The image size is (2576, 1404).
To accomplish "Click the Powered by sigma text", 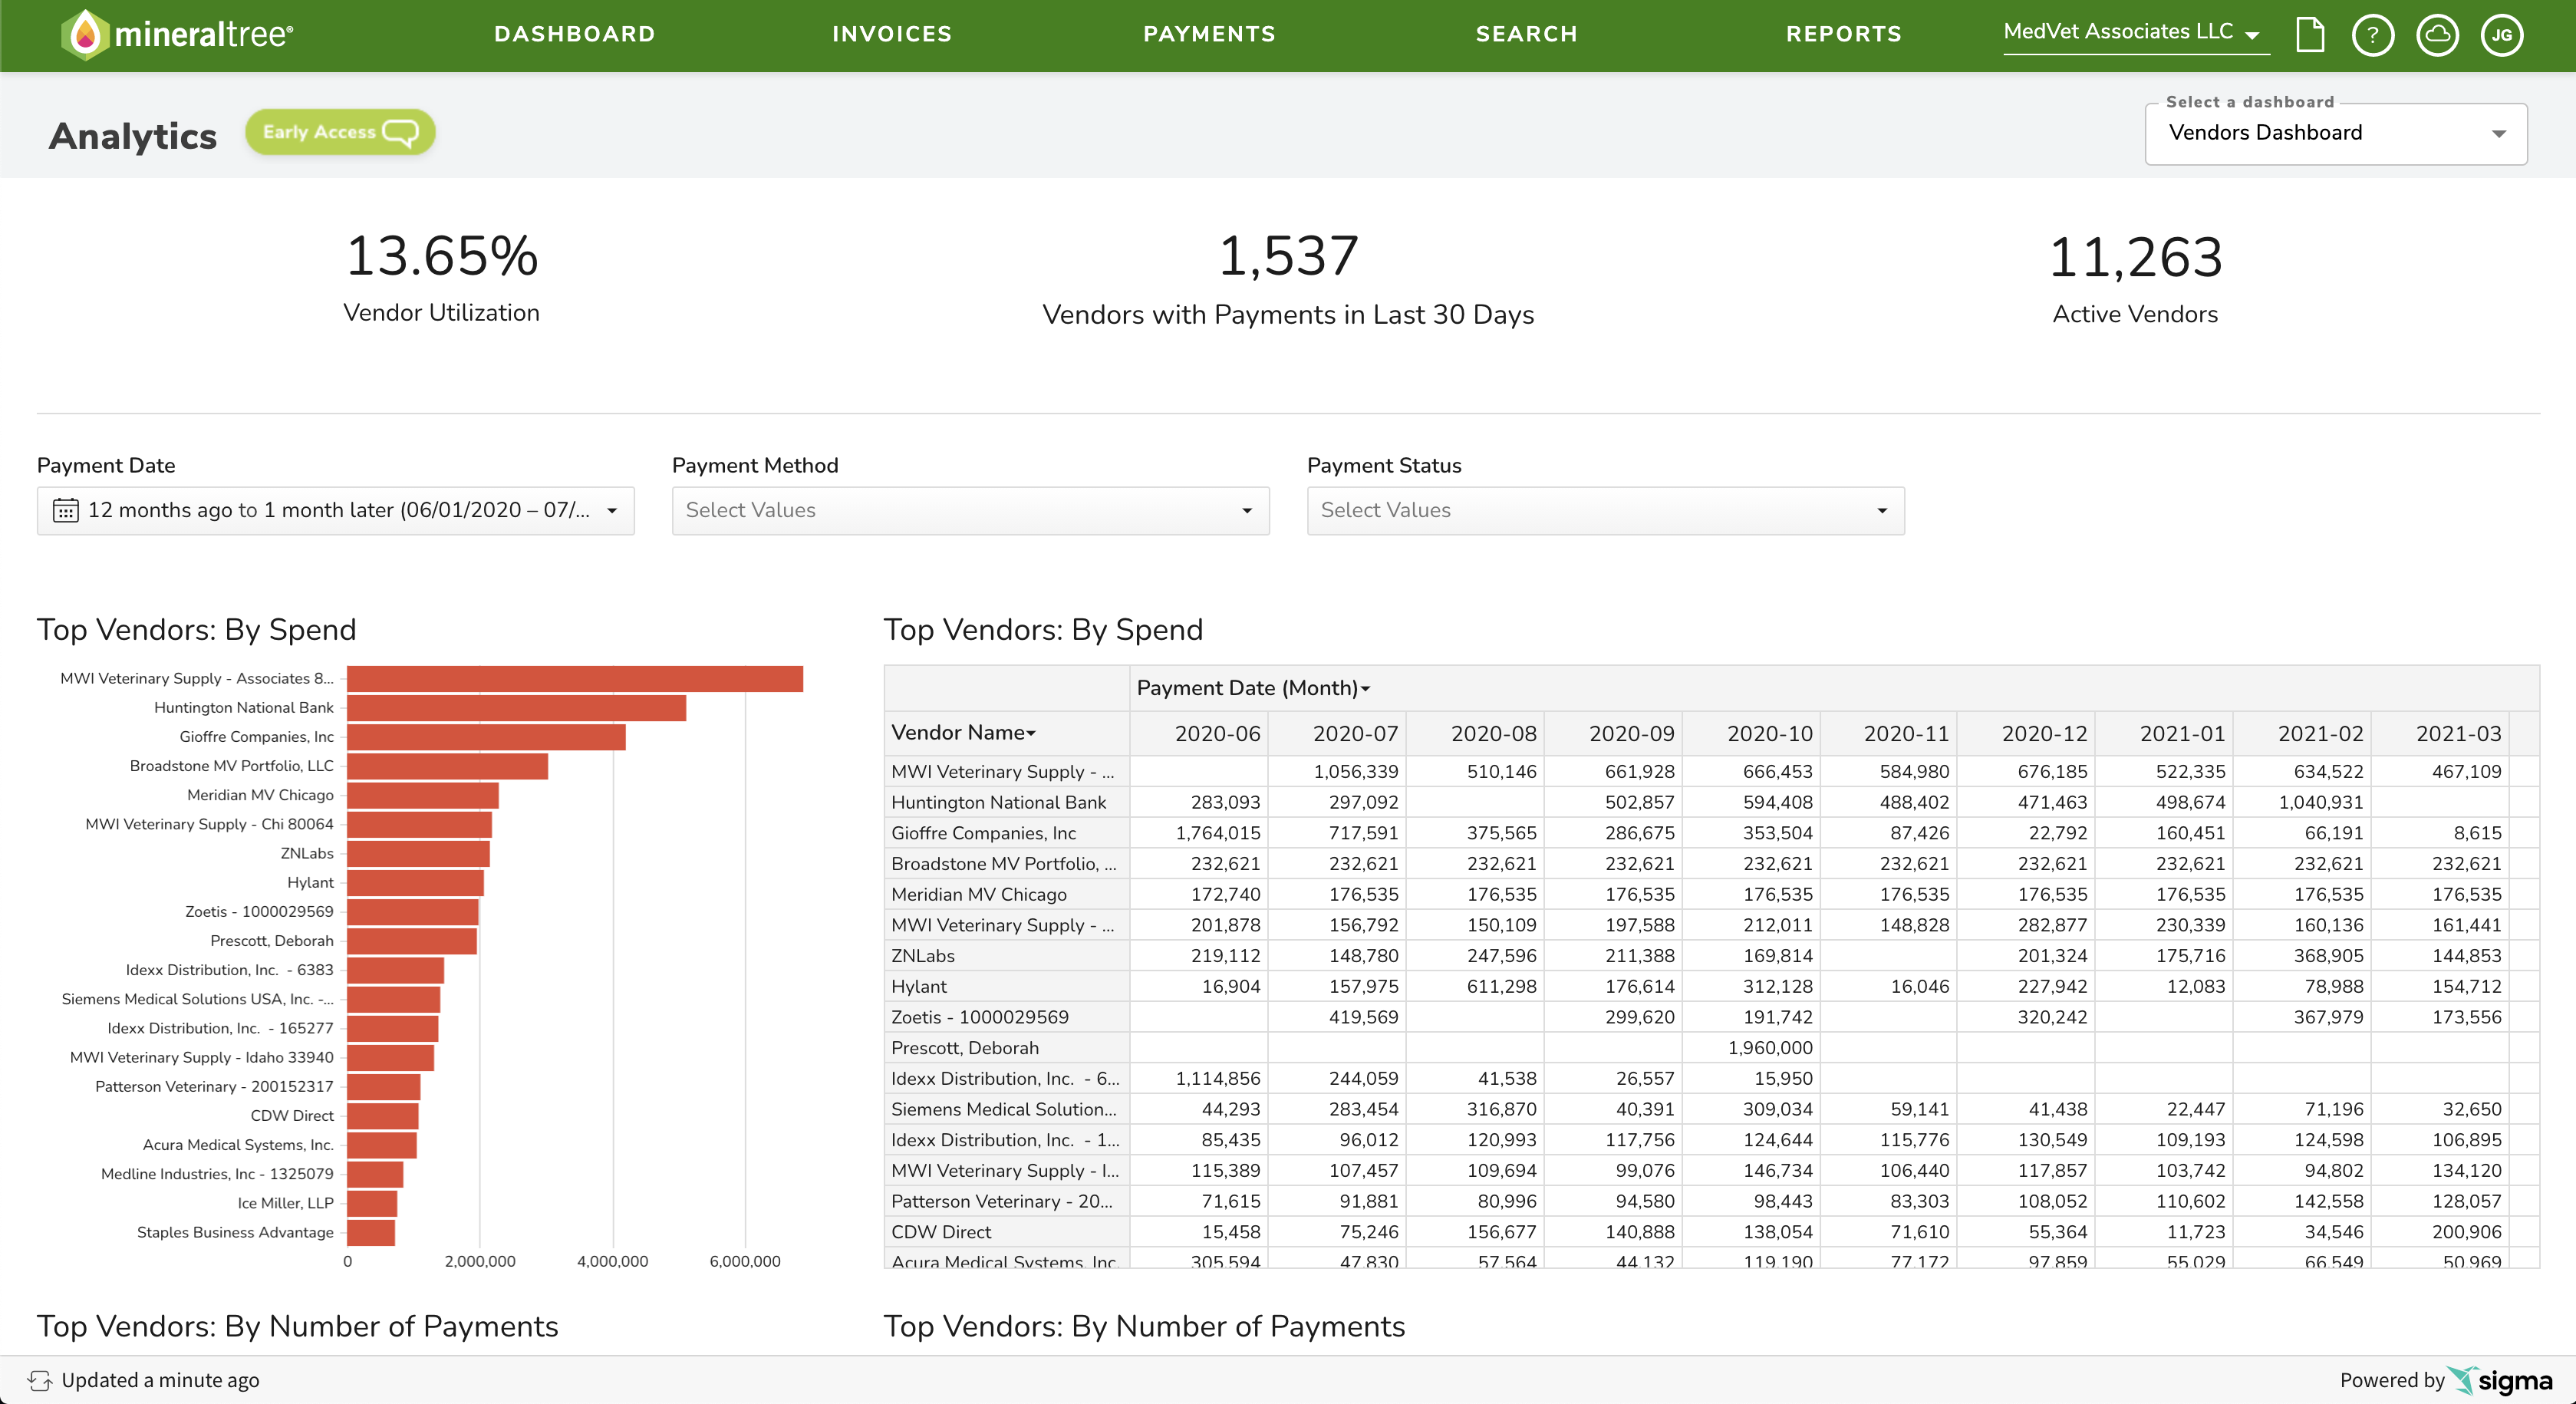I will coord(2445,1380).
